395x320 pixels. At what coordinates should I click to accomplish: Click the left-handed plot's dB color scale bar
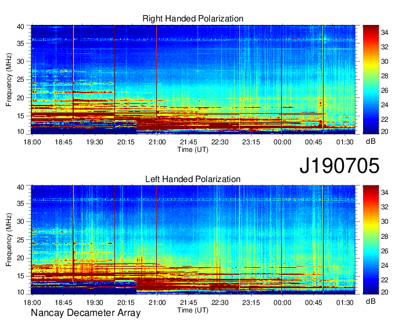(x=371, y=240)
